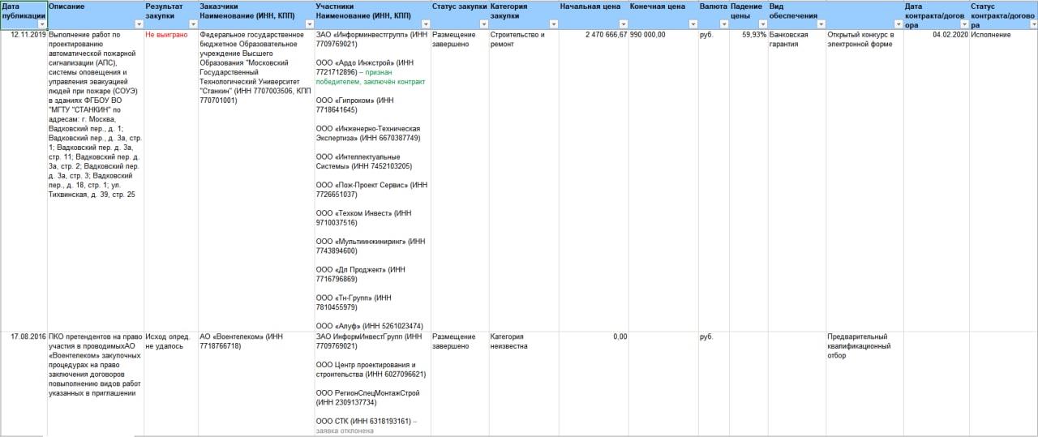Image resolution: width=1038 pixels, height=437 pixels.
Task: Select the 0,00 start price cell
Action: 593,384
